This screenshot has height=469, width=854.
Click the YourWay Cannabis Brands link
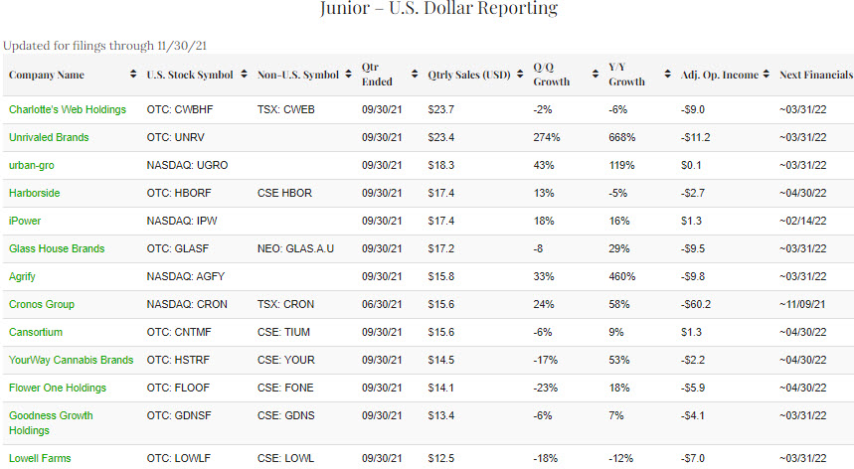click(71, 360)
